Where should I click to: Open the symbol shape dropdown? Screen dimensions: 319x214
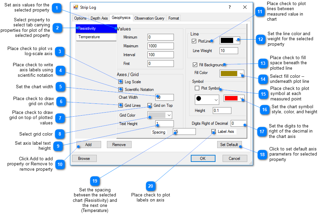coord(207,100)
